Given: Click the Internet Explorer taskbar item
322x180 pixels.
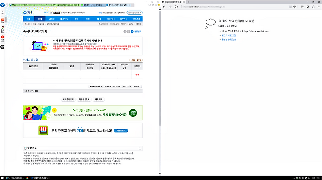Looking at the screenshot, I should coord(15,178).
